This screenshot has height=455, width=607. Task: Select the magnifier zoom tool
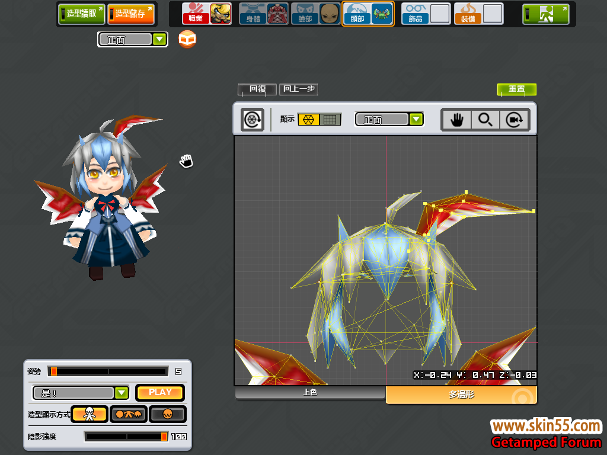click(x=485, y=120)
